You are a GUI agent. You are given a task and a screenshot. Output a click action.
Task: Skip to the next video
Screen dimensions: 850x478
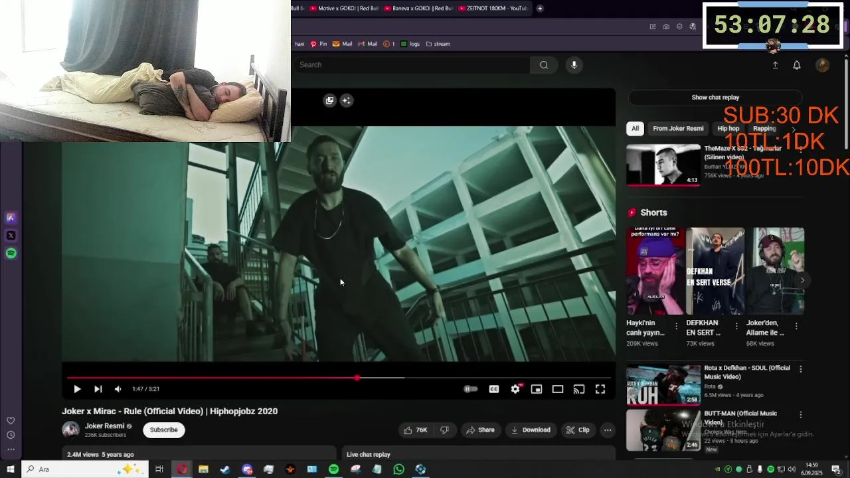coord(98,389)
